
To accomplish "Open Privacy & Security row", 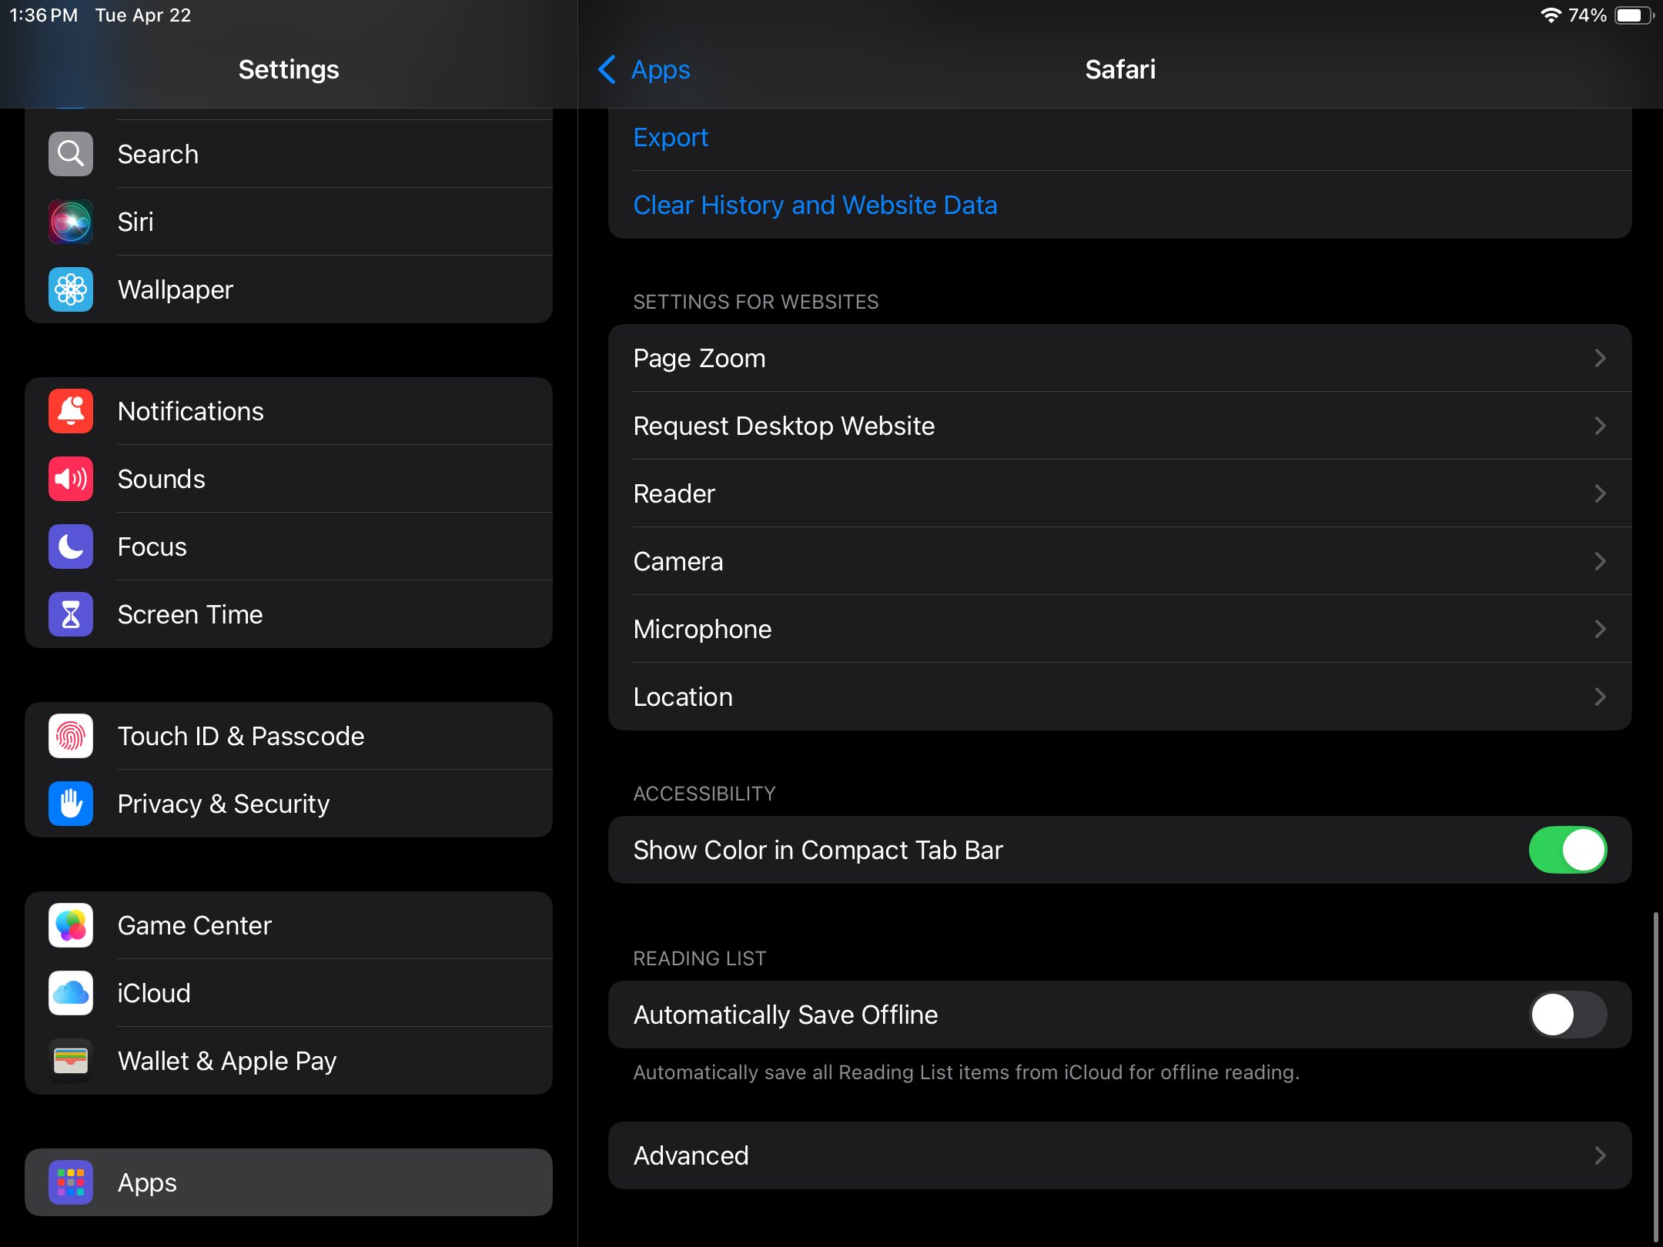I will pos(289,804).
